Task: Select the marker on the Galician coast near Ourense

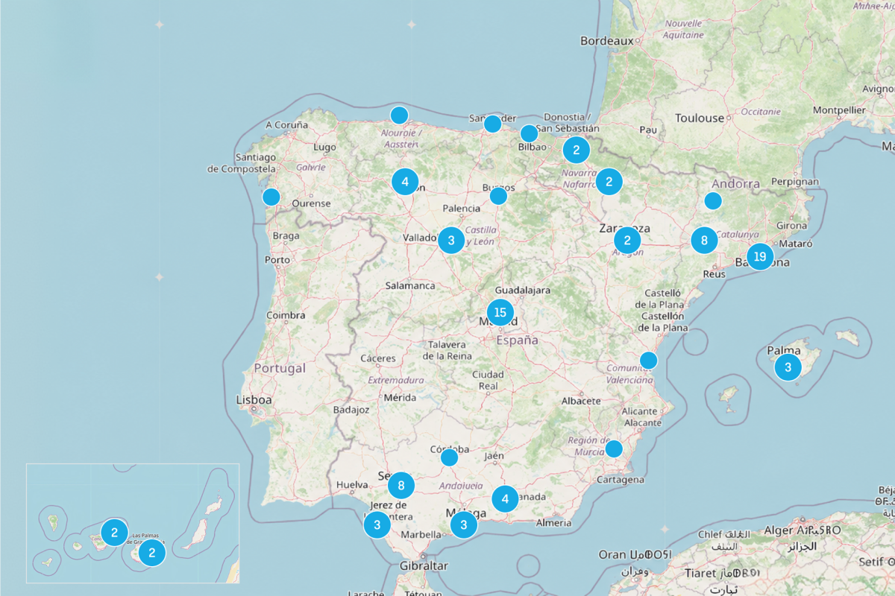Action: click(271, 197)
